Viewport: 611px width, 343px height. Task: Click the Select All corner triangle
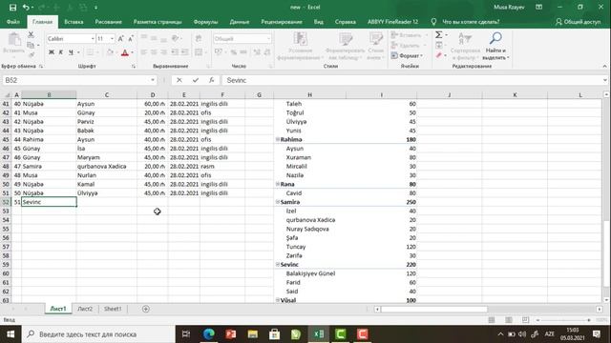click(7, 95)
